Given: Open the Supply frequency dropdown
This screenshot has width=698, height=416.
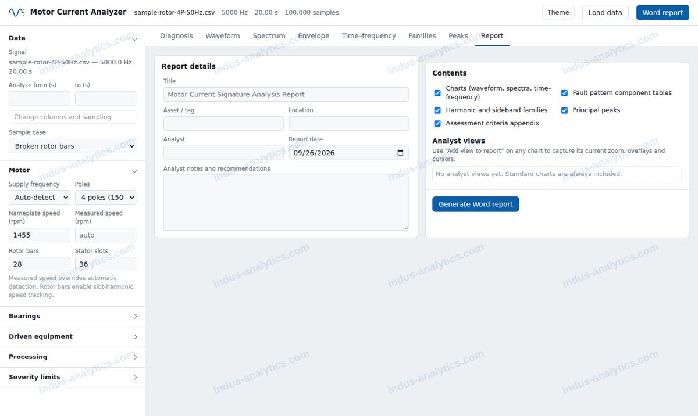Looking at the screenshot, I should point(40,198).
